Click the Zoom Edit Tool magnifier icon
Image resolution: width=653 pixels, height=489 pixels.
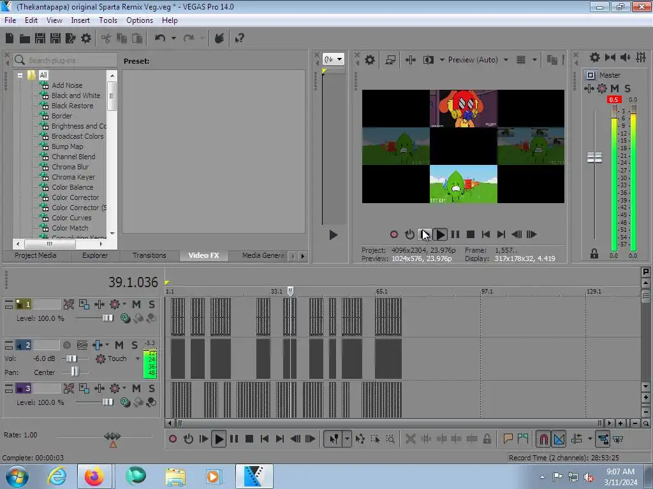click(x=390, y=439)
